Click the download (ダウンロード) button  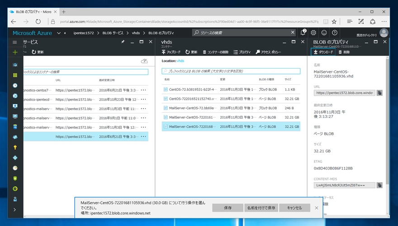click(323, 52)
